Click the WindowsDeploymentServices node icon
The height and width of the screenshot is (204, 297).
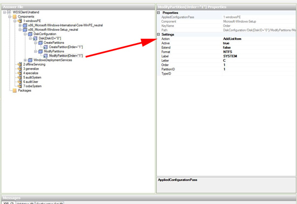30,60
